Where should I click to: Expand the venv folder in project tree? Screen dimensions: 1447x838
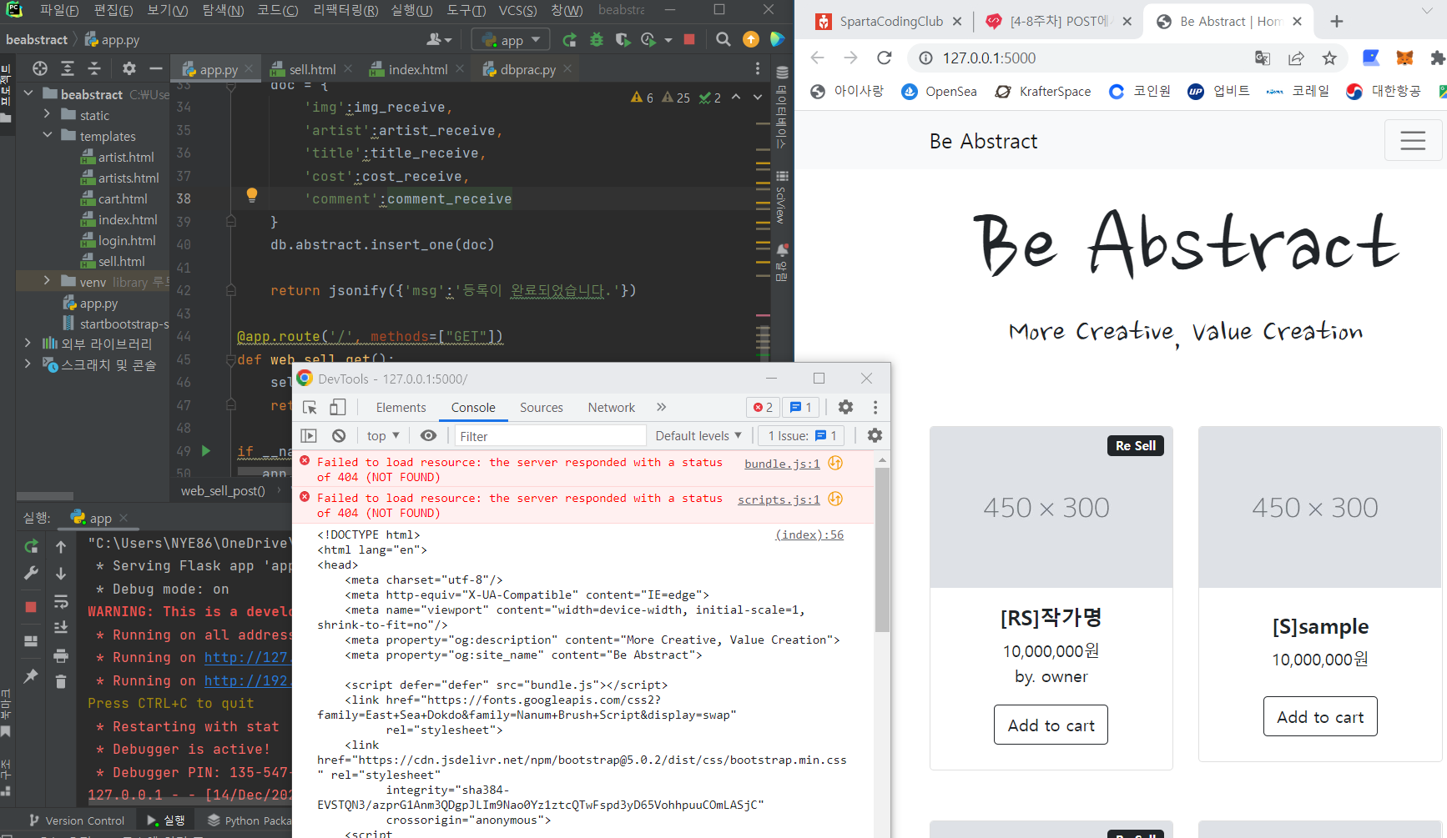47,281
